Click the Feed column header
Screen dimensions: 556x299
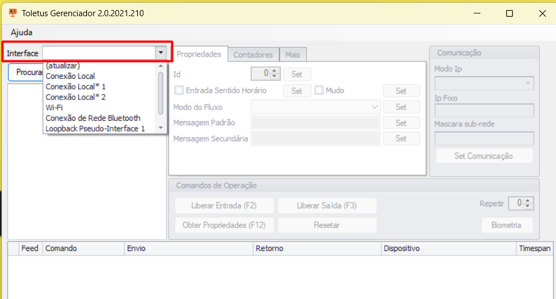tap(30, 248)
